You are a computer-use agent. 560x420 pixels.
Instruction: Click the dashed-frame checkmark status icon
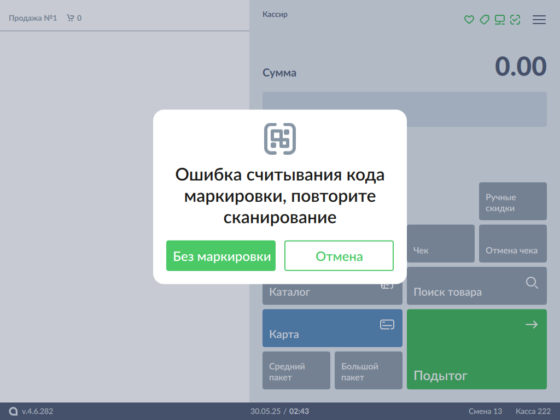[515, 20]
